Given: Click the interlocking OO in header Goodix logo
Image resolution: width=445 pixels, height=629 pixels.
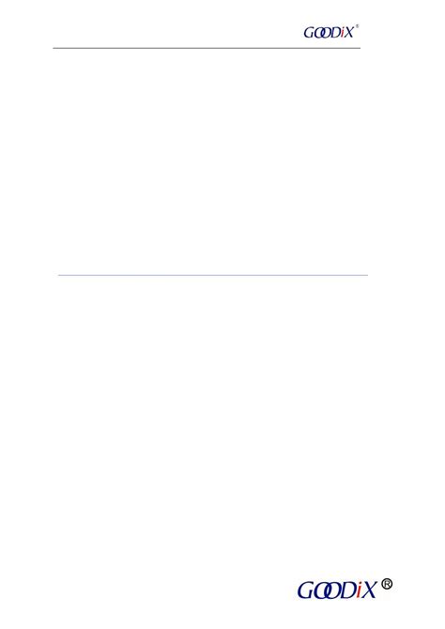Looking at the screenshot, I should (x=322, y=33).
